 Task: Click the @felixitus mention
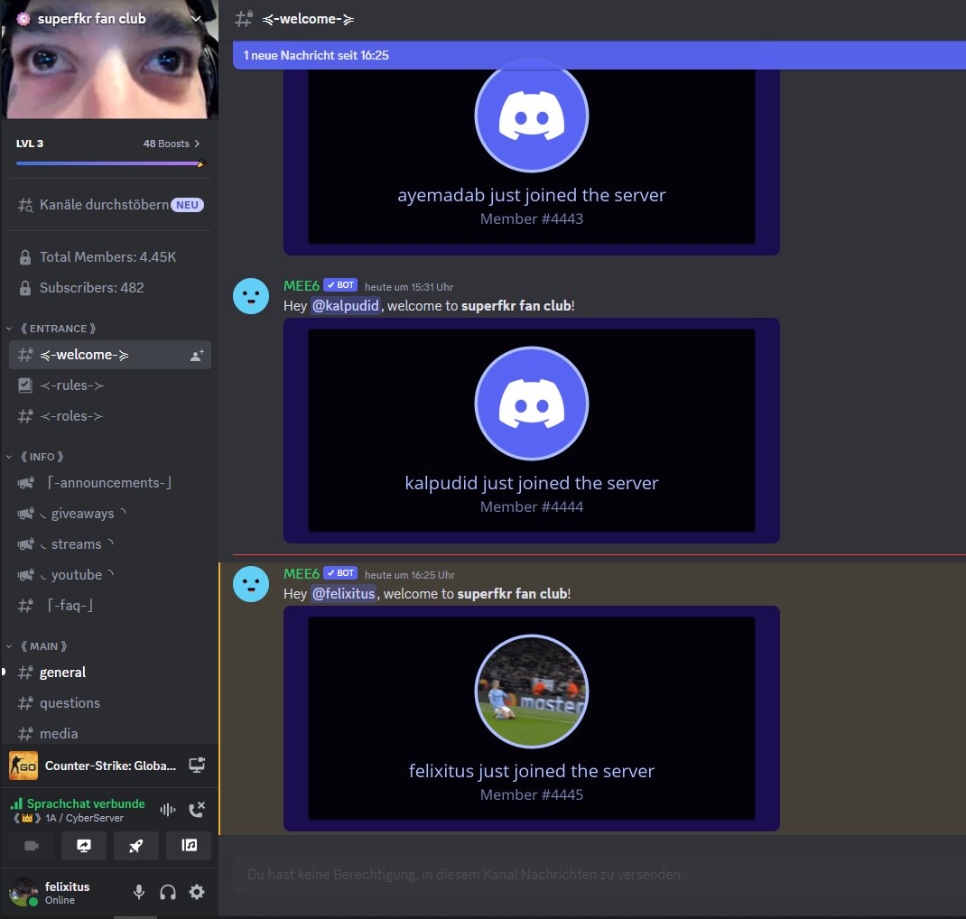click(x=343, y=594)
